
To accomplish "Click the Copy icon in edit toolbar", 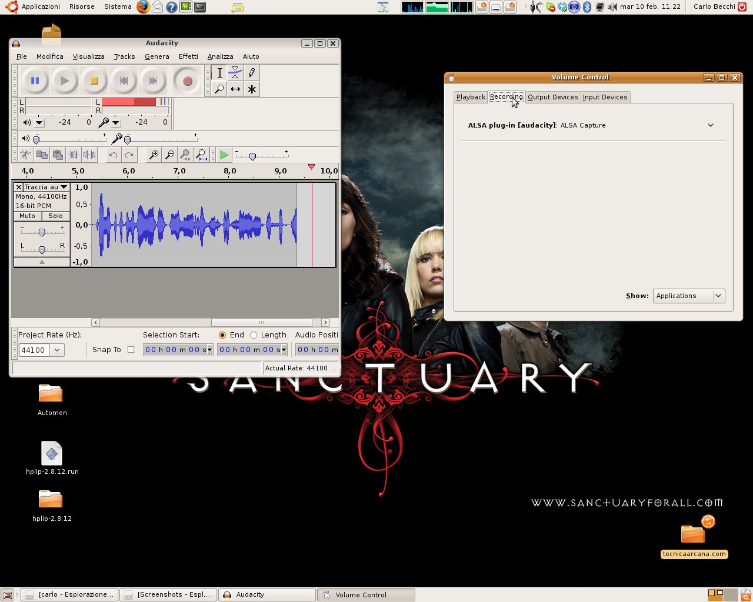I will (42, 155).
